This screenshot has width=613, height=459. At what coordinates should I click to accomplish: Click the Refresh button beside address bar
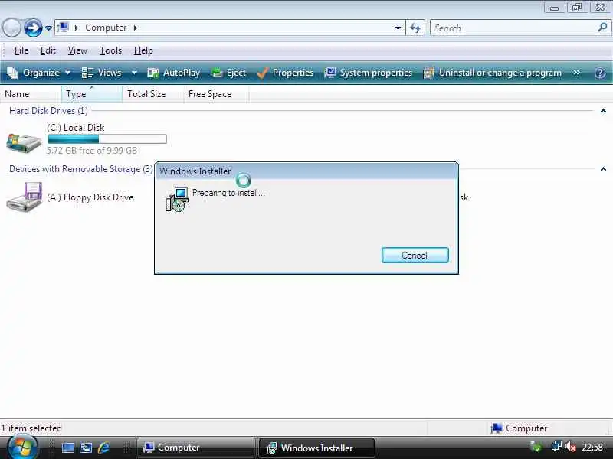(415, 28)
